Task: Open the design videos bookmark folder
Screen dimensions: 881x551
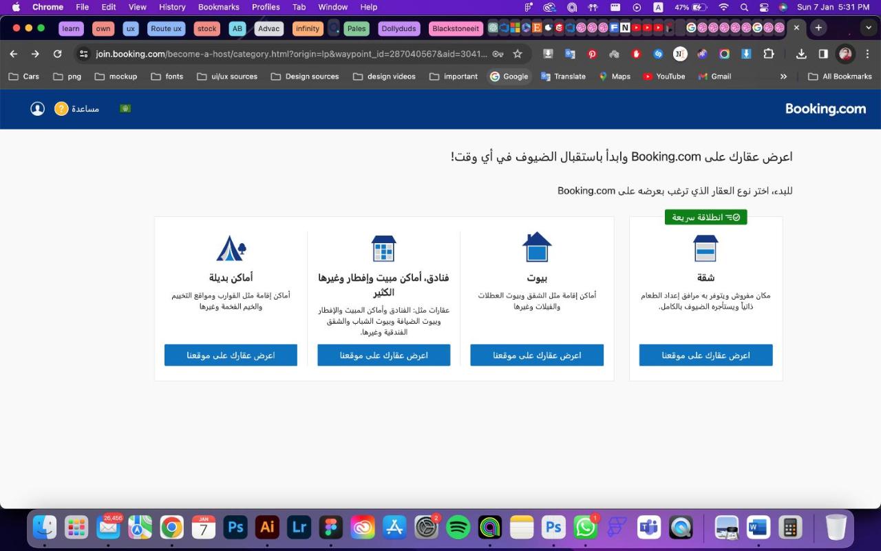Action: tap(384, 76)
